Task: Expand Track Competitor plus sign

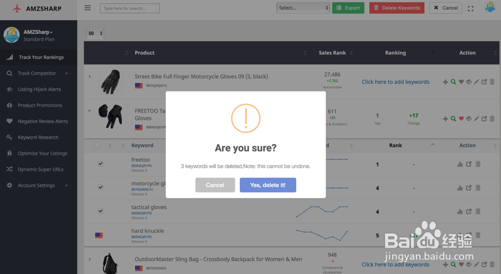Action: (66, 73)
